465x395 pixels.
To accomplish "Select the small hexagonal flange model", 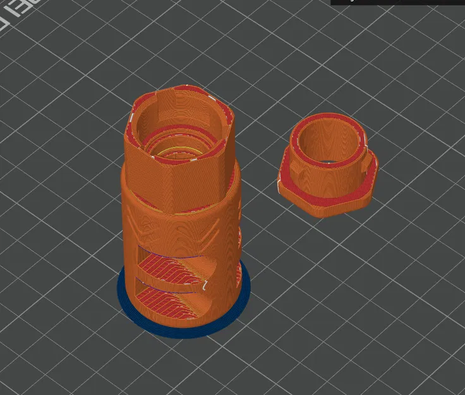I will tap(327, 165).
